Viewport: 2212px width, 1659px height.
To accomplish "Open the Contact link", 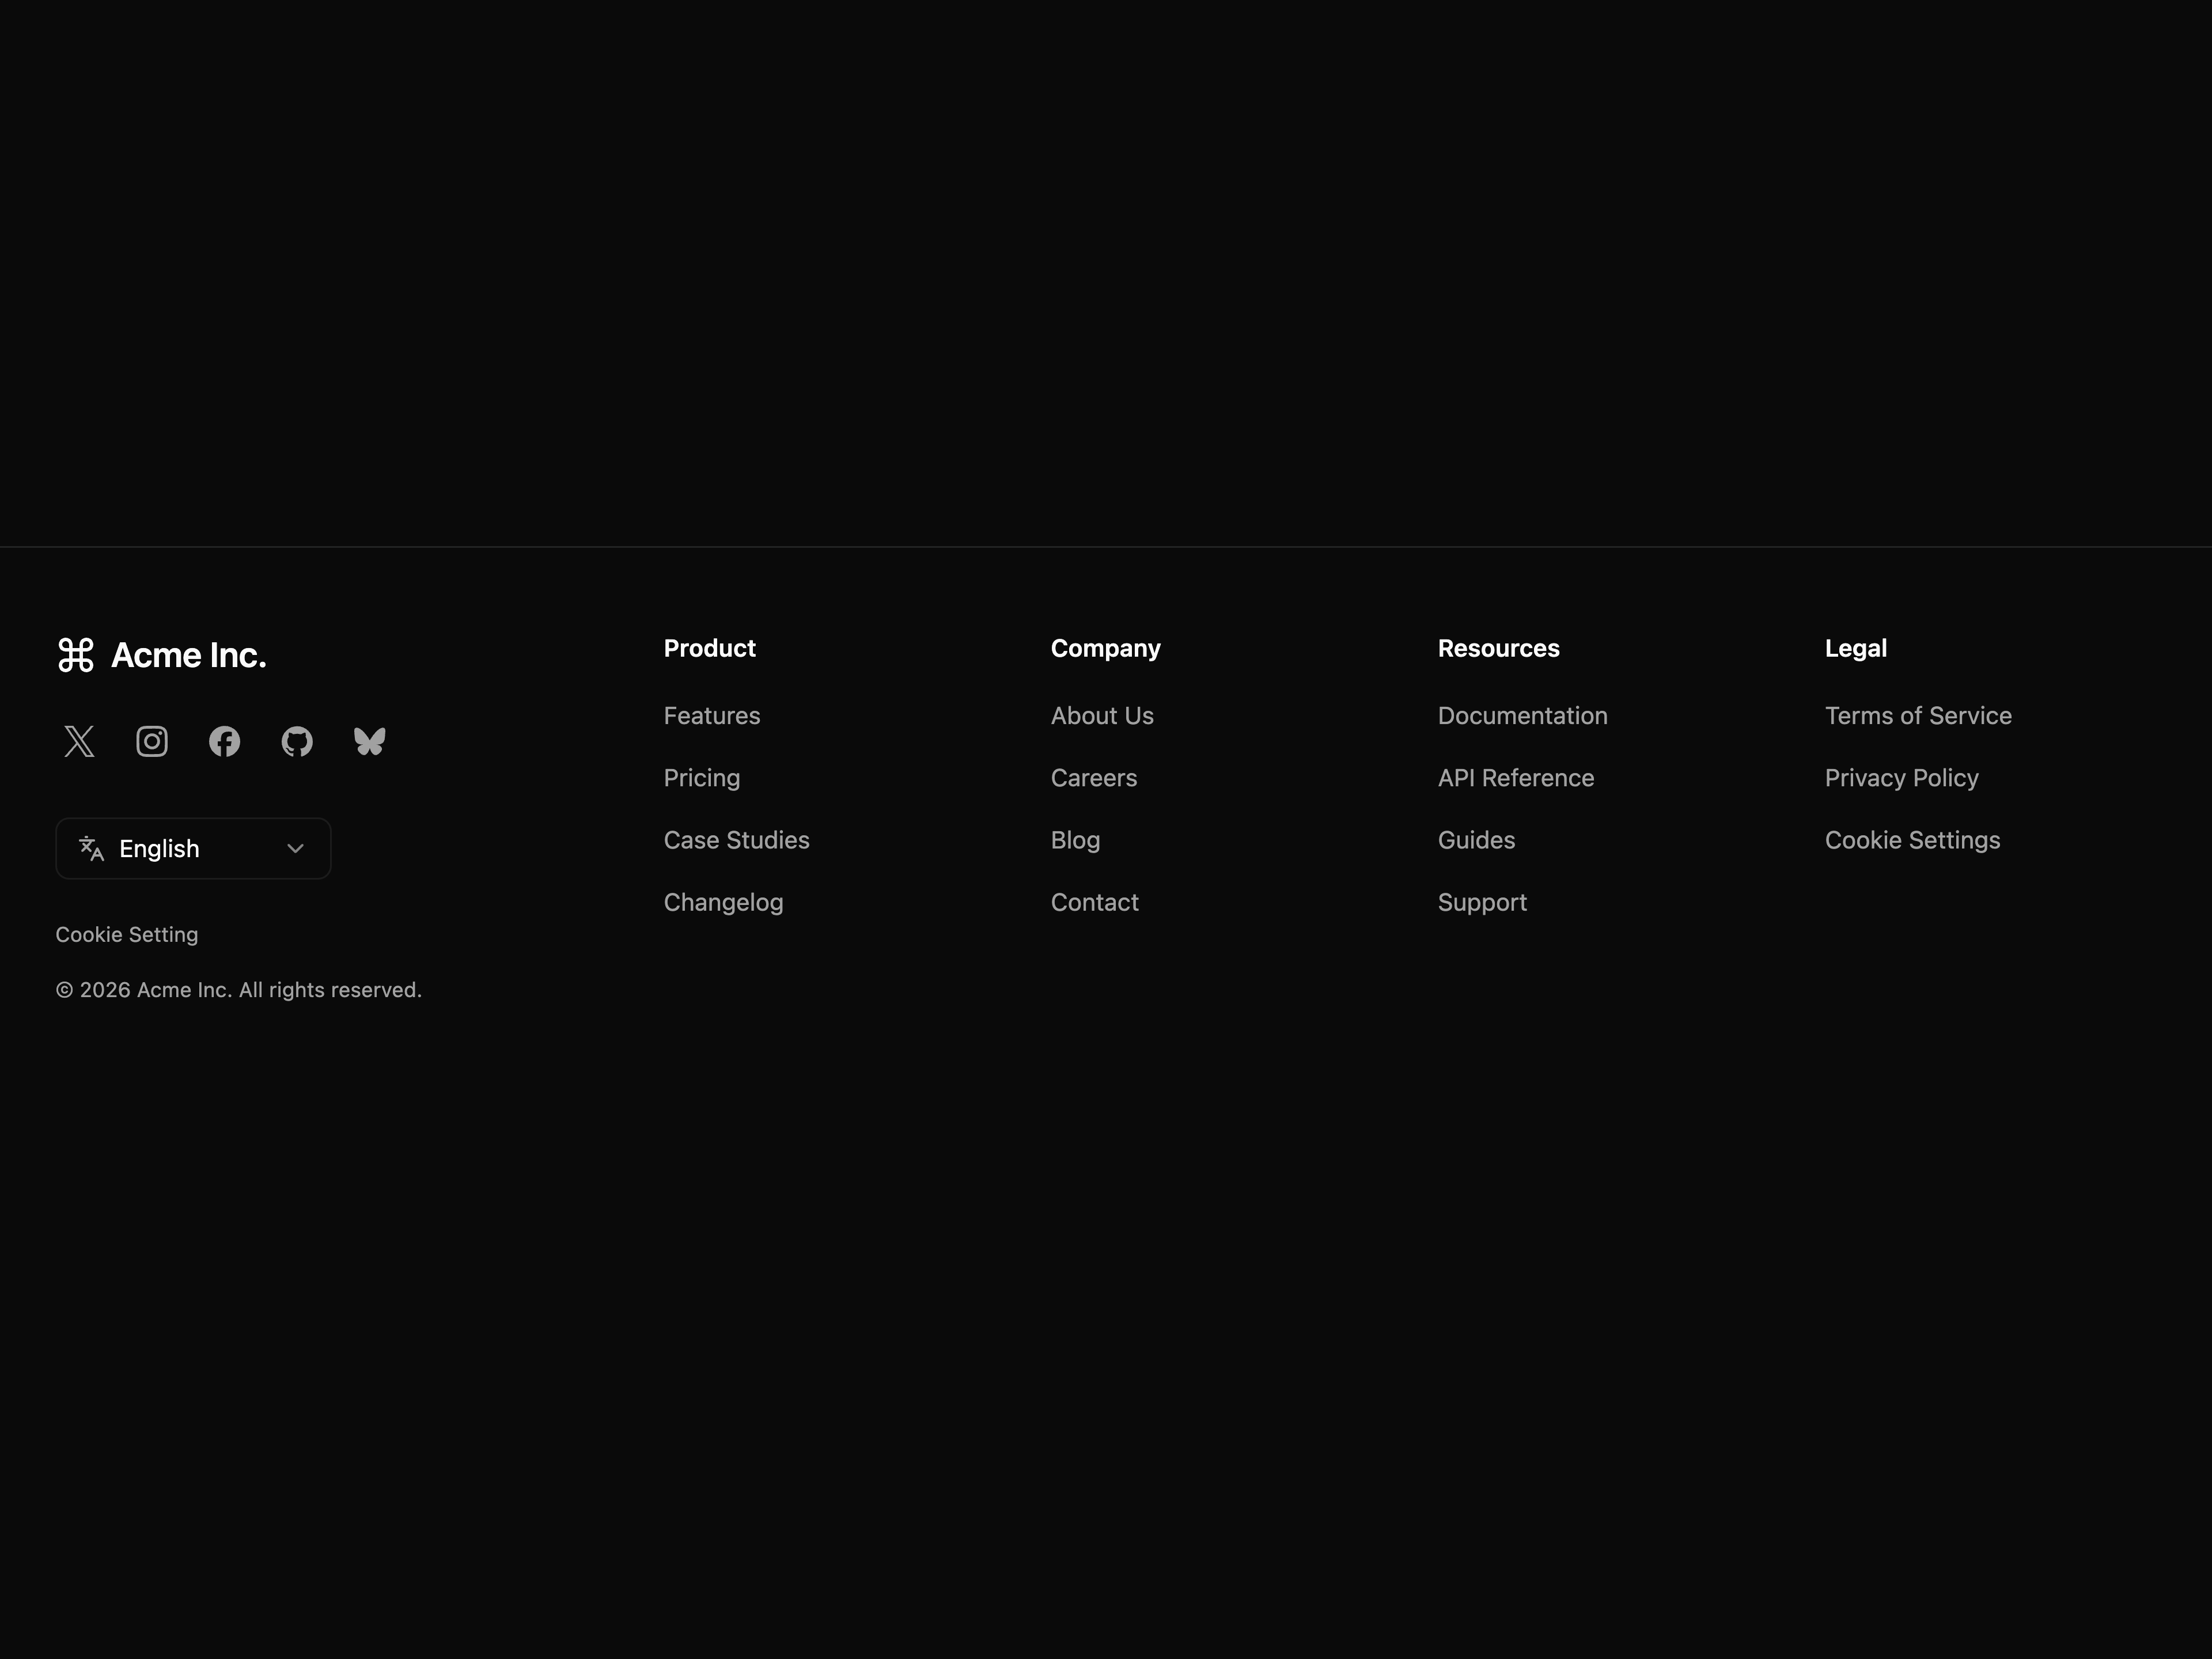I will tap(1095, 902).
